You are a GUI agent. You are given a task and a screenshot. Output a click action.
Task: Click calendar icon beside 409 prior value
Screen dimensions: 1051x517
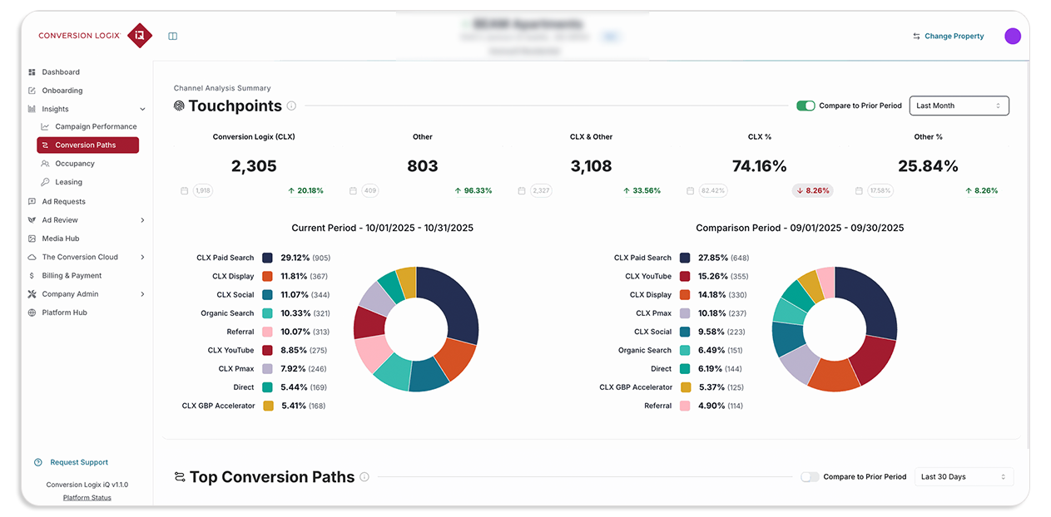coord(353,190)
